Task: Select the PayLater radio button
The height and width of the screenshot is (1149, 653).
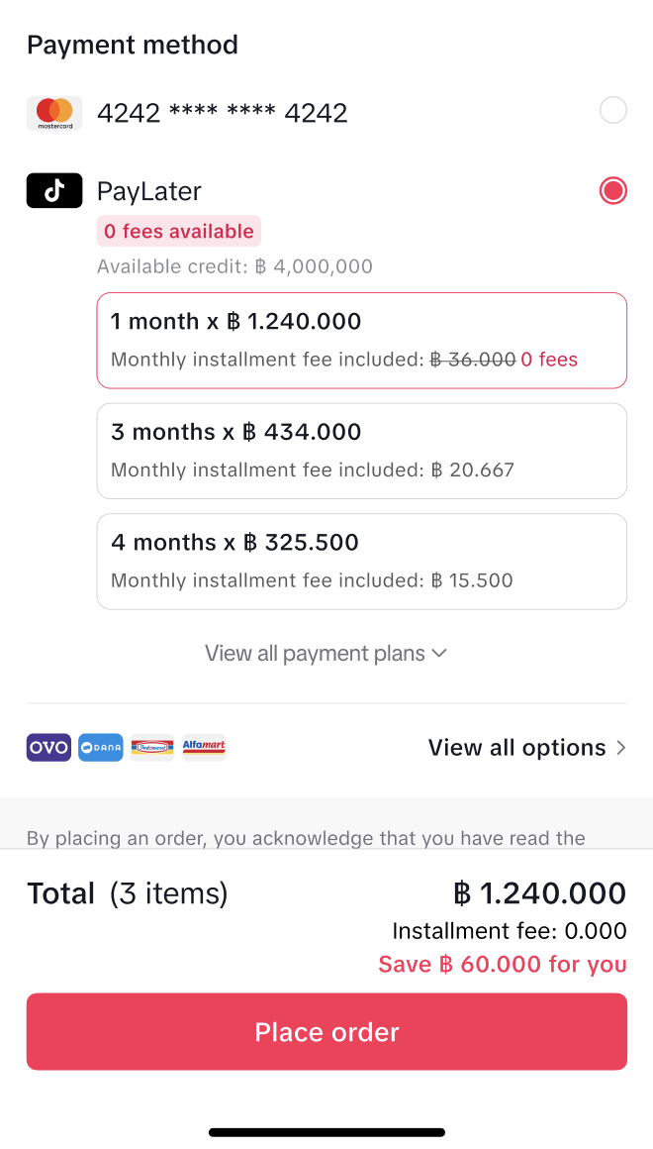Action: pos(613,190)
